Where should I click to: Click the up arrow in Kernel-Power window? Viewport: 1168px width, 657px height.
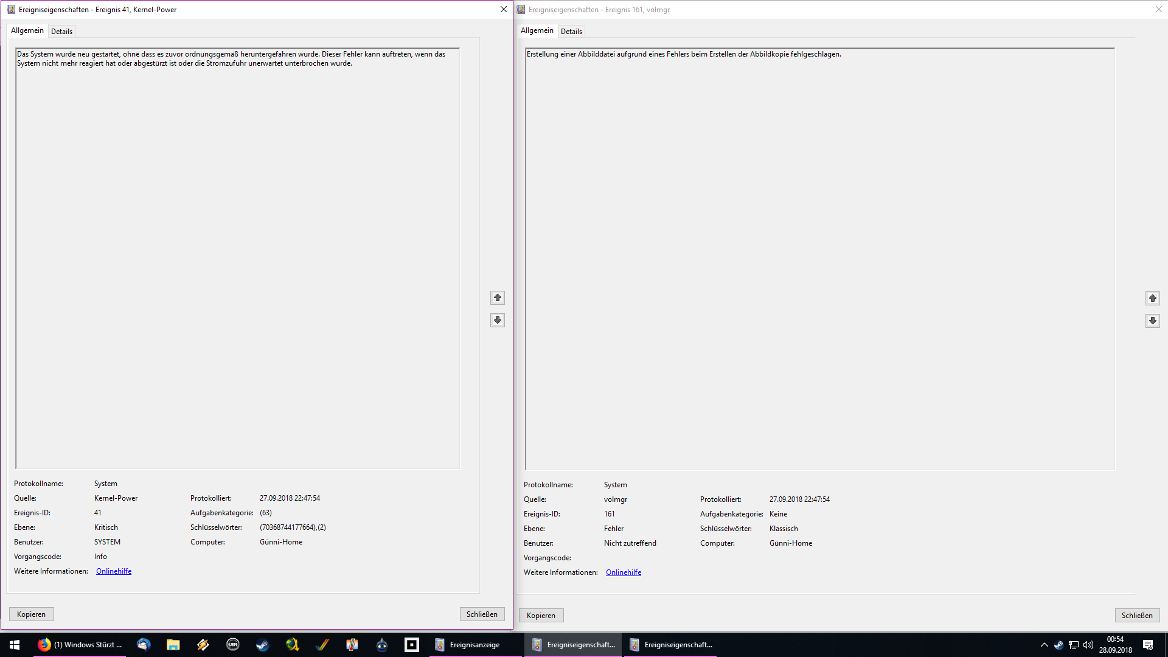coord(498,297)
